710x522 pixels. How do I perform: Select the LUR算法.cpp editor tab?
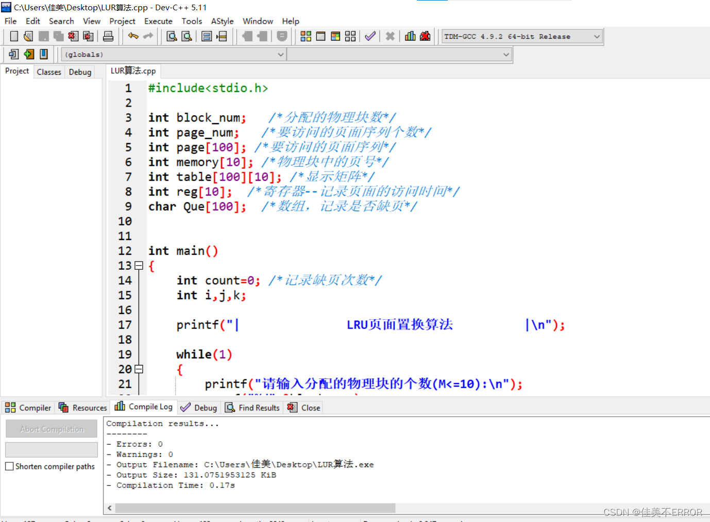pos(133,71)
